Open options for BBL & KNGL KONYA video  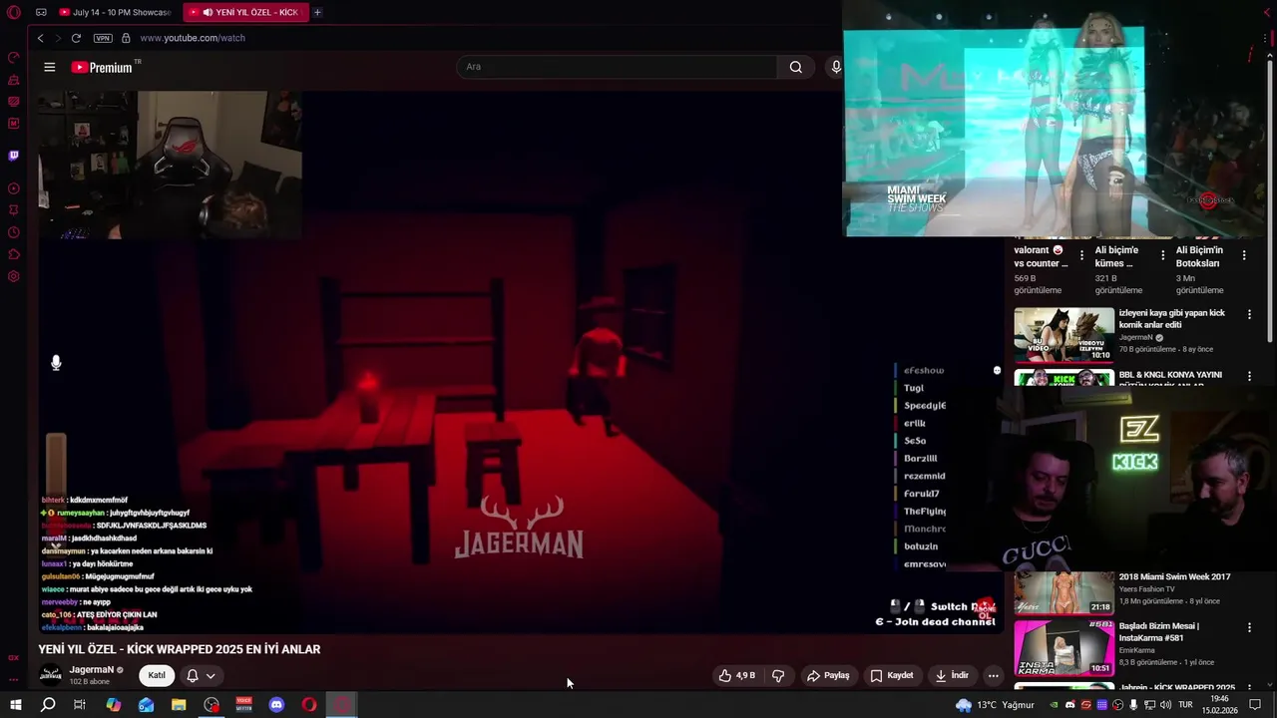coord(1249,376)
